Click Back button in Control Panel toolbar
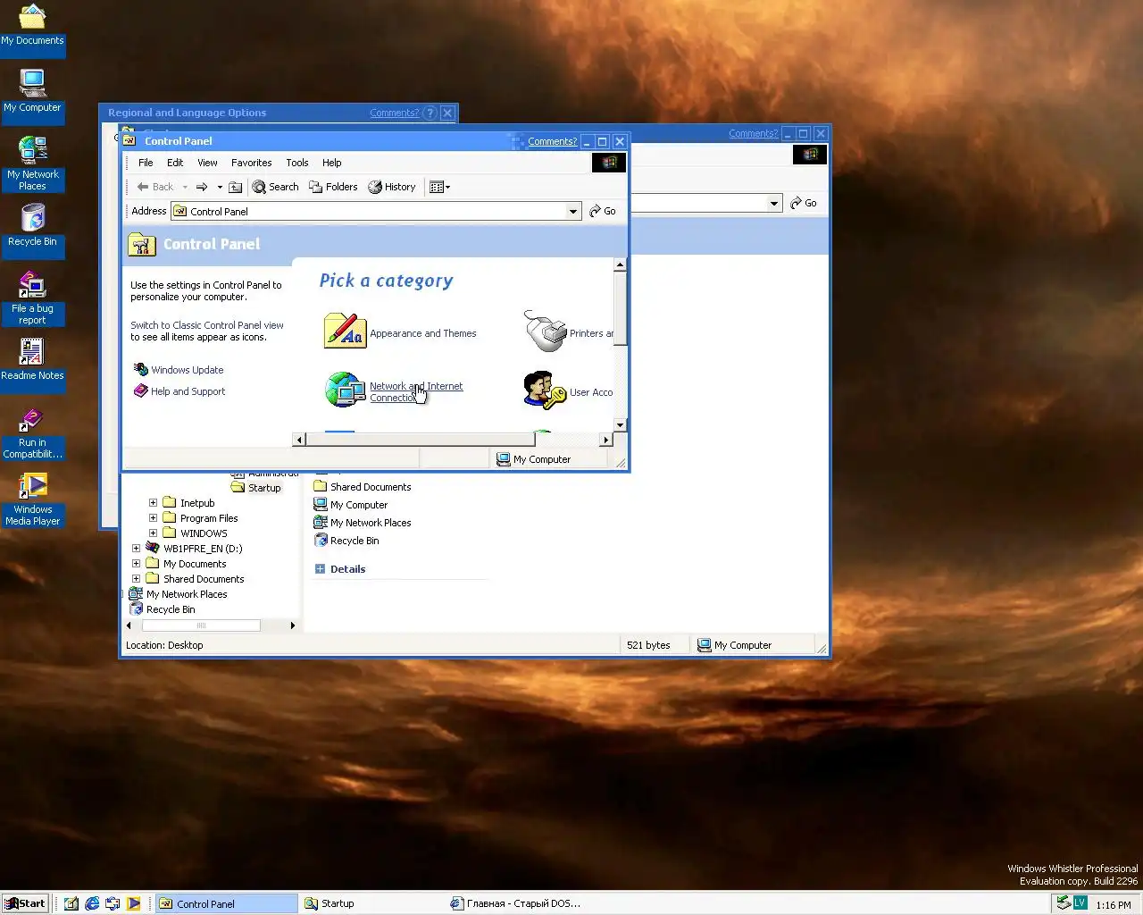 point(155,187)
